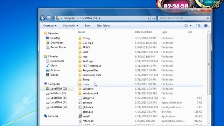Click the Change your view icon
This screenshot has height=126, width=224.
click(x=186, y=26)
